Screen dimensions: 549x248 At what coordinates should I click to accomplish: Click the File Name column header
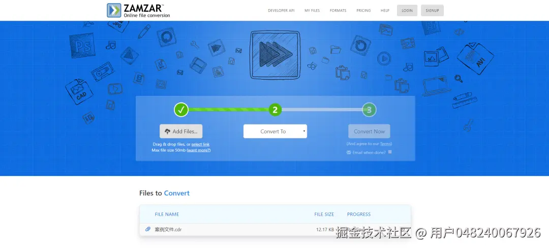[167, 214]
